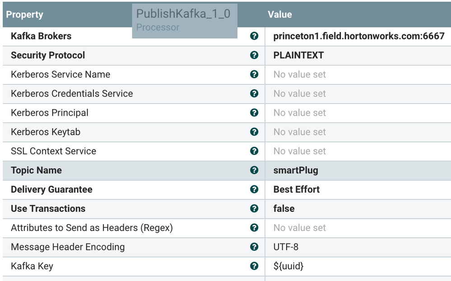
Task: Edit the Kafka Brokers broker address
Action: click(357, 36)
